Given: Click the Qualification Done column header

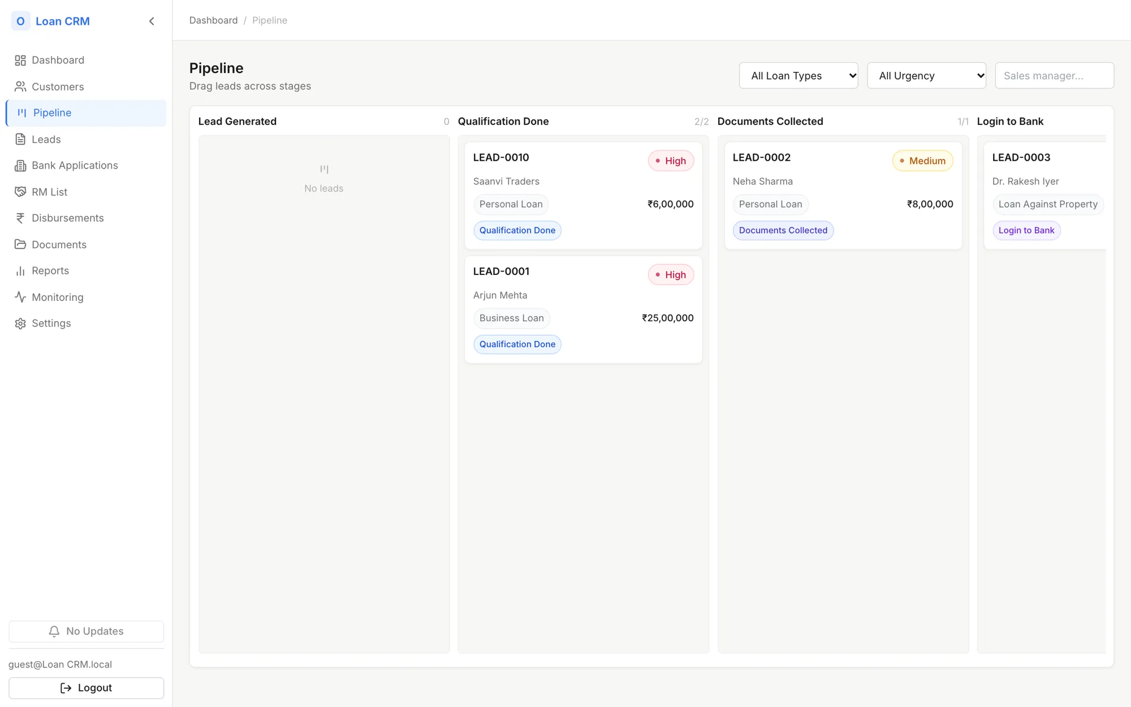Looking at the screenshot, I should coord(503,121).
